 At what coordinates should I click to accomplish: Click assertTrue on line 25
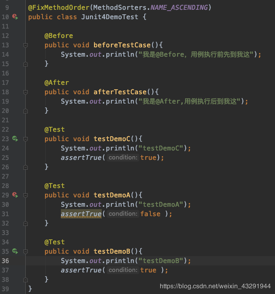pos(81,157)
